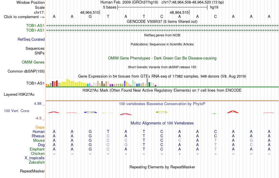The image size is (279, 178).
Task: Click the '5 bases' scale bar label
Action: pyautogui.click(x=110, y=7)
